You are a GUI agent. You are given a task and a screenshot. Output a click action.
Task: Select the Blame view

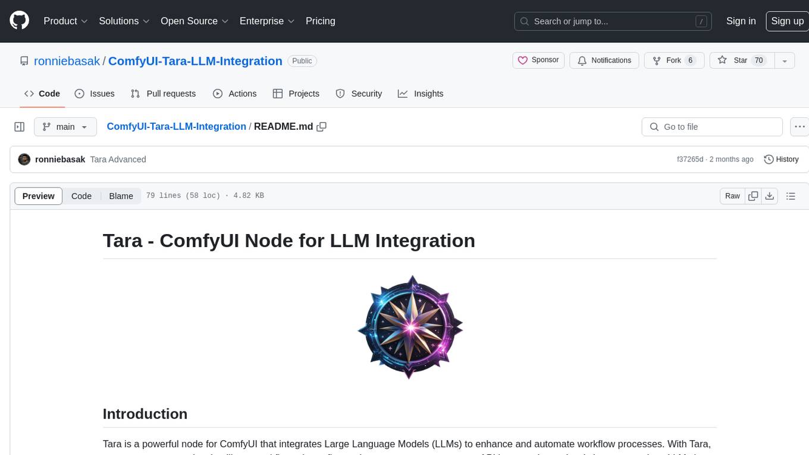pos(121,196)
